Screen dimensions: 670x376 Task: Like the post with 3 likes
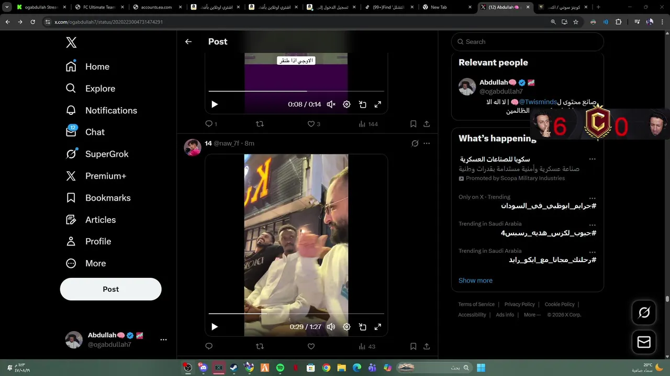pyautogui.click(x=314, y=124)
